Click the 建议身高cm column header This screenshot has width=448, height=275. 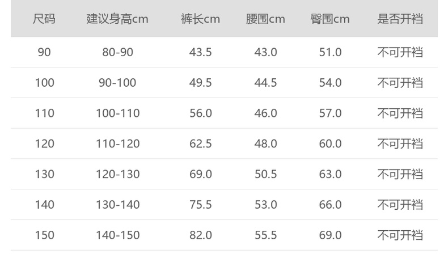tap(117, 19)
